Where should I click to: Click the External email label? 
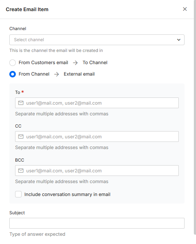tap(79, 74)
